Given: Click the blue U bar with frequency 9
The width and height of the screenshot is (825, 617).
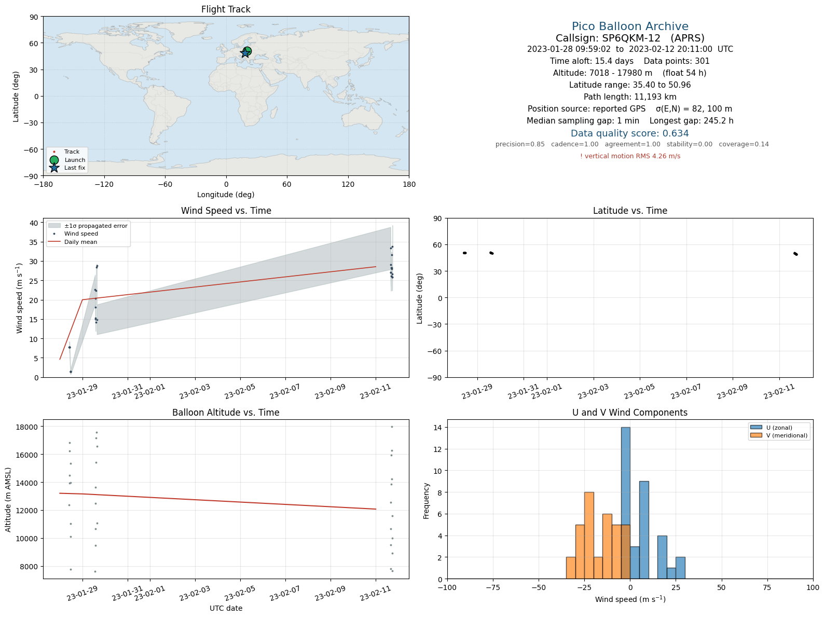Looking at the screenshot, I should click(x=644, y=530).
